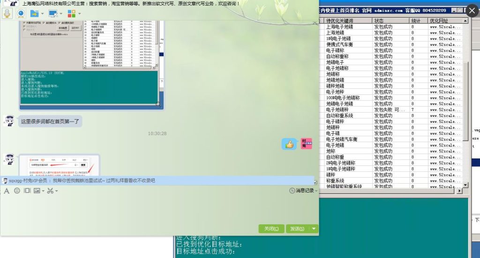Click the keyword table's vertical scrollbar up arrow
The image size is (480, 258).
click(465, 21)
